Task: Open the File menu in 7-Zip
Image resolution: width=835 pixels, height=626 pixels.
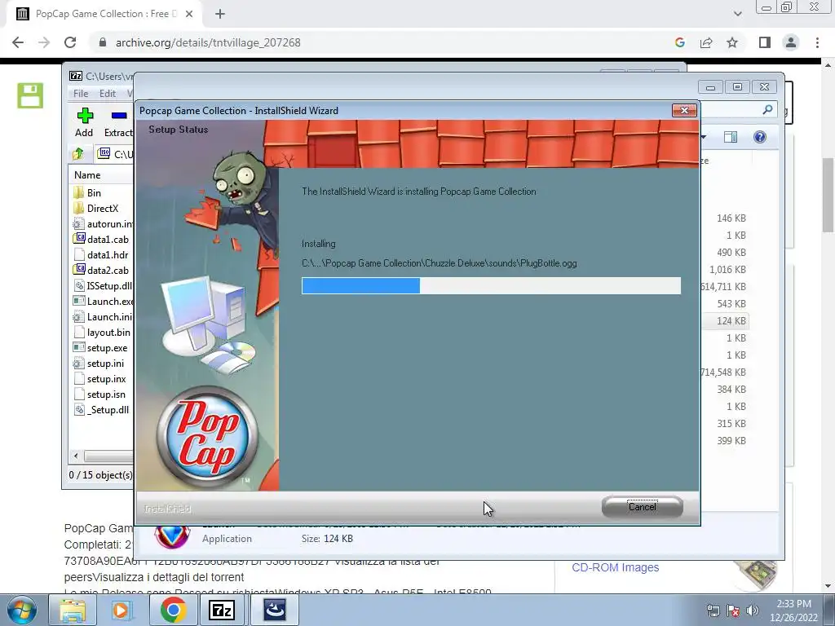Action: 81,93
